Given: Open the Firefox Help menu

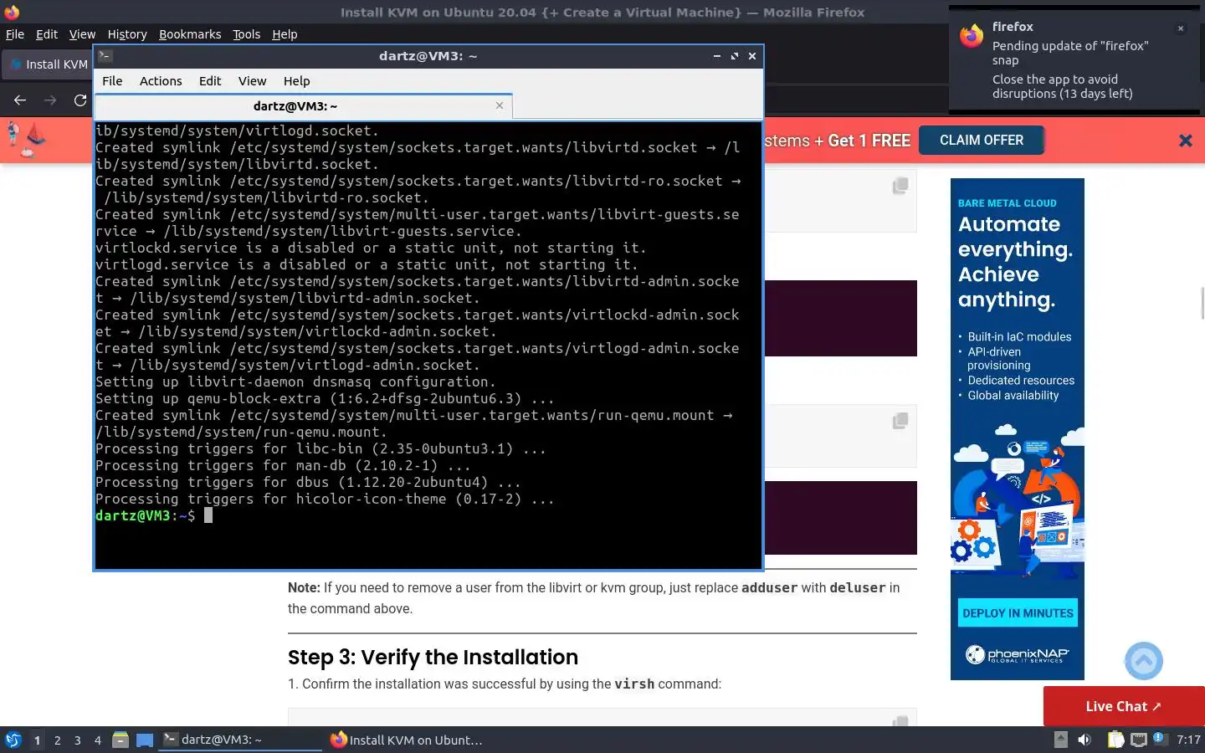Looking at the screenshot, I should [x=285, y=34].
